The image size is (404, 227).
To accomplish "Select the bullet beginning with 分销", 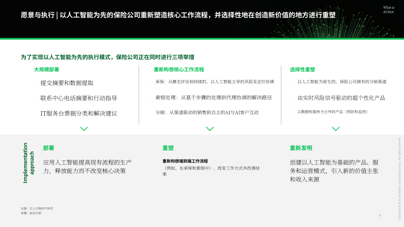I will [x=207, y=112].
